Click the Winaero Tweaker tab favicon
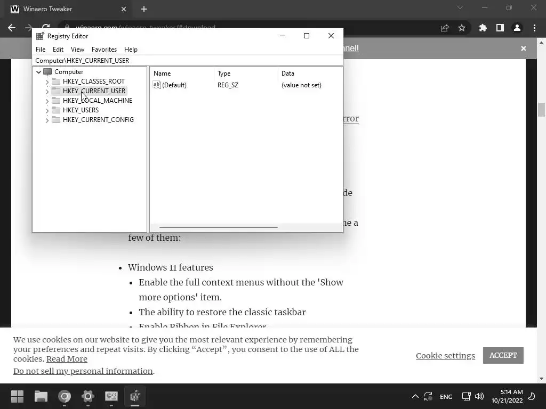Screen dimensions: 546x409 (14, 9)
